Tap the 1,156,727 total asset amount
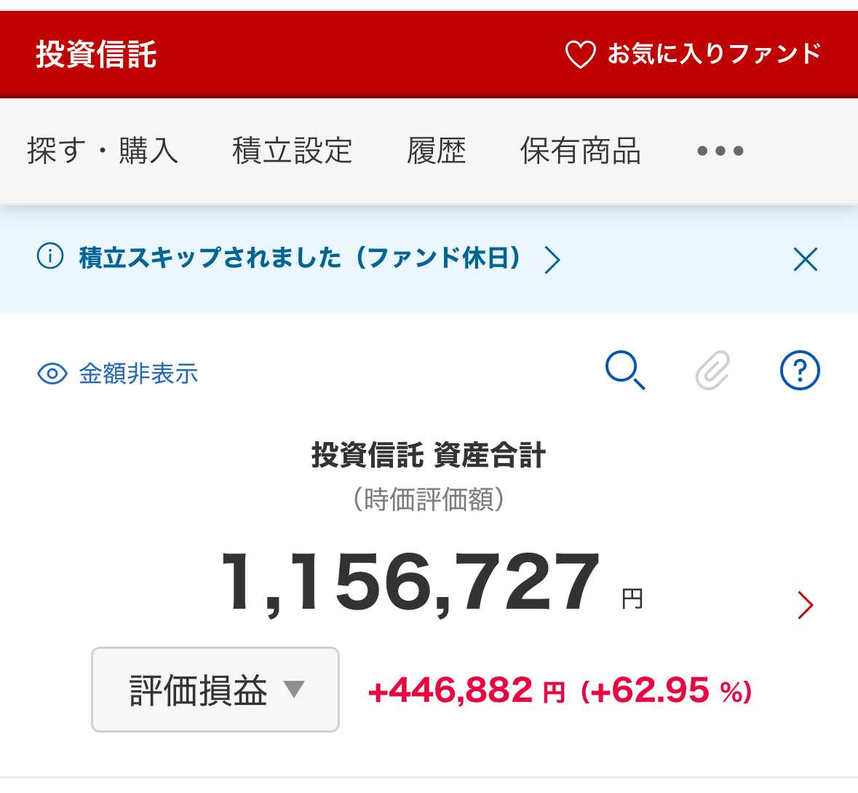The height and width of the screenshot is (793, 858). click(410, 583)
